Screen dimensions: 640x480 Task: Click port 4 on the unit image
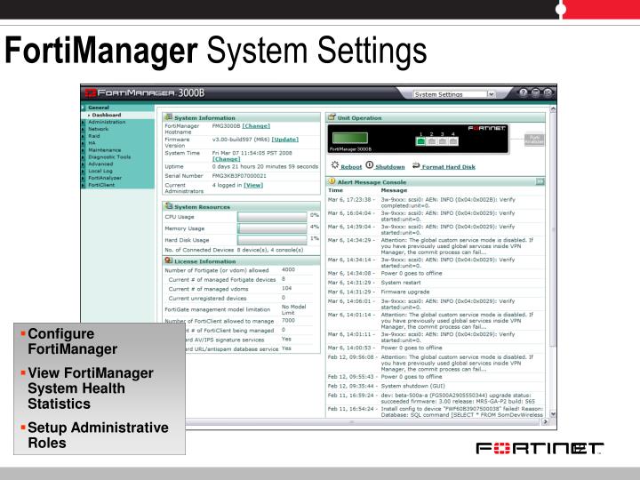pyautogui.click(x=452, y=141)
